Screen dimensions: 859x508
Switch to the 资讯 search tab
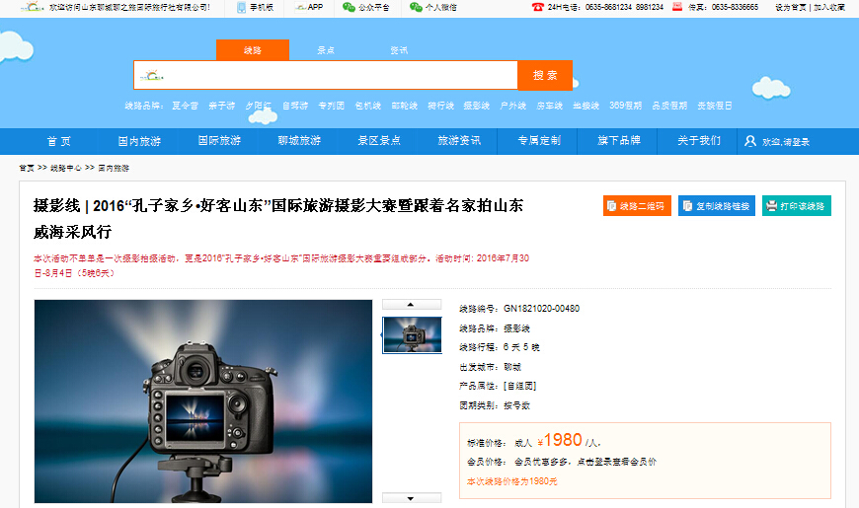tap(399, 50)
